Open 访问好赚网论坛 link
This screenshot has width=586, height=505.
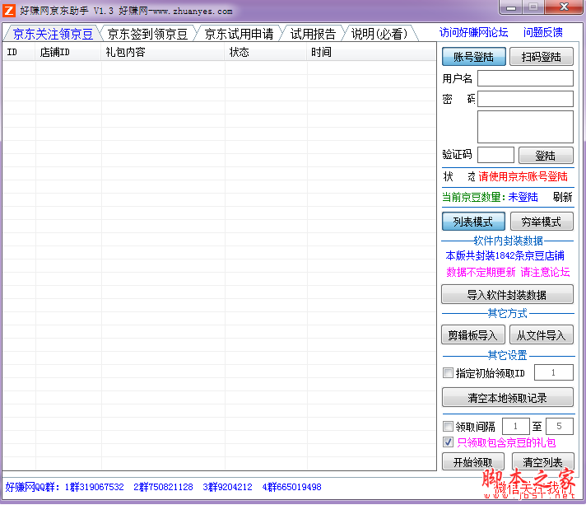tap(473, 33)
